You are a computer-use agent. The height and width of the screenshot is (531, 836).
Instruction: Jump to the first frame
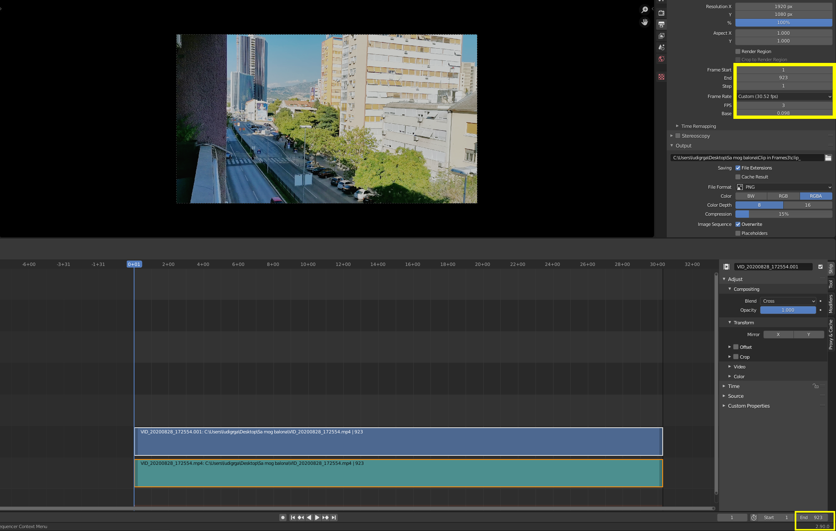pos(293,518)
